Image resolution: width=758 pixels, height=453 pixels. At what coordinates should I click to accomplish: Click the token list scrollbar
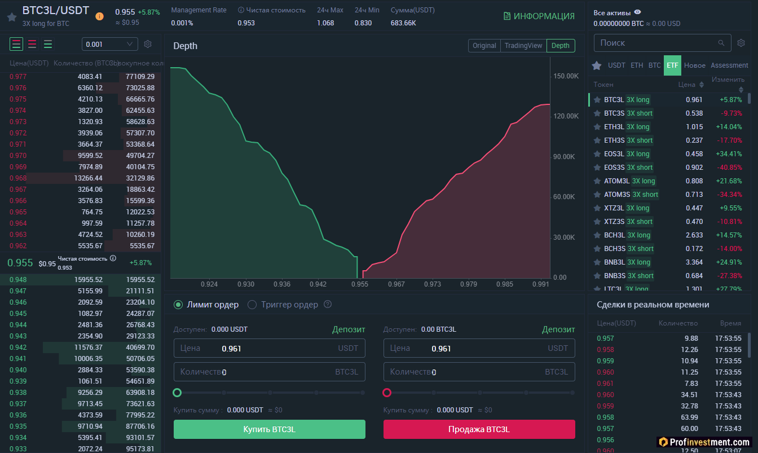coord(750,99)
